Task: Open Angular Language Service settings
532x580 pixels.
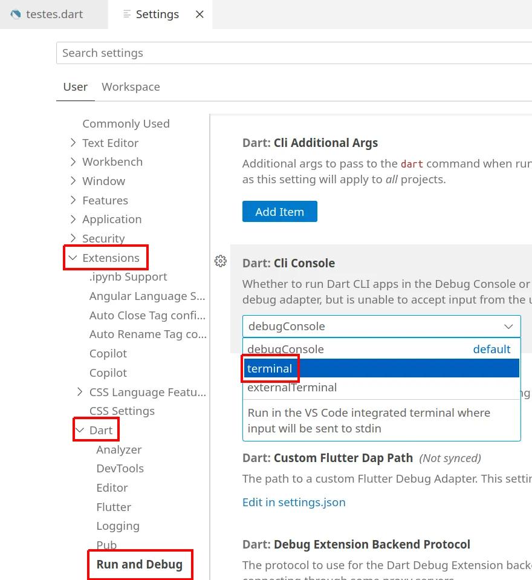Action: 147,296
